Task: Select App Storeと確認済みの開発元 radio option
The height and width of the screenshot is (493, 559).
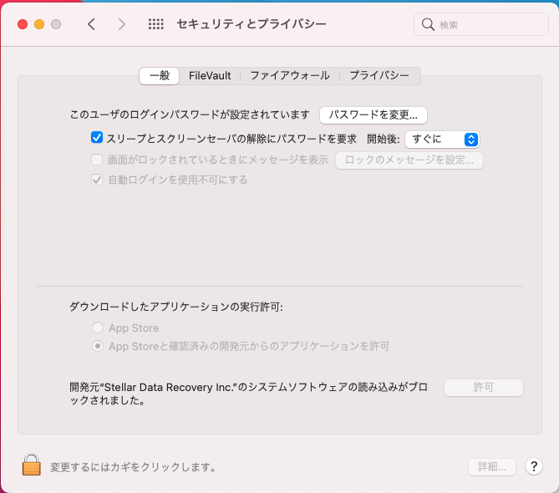Action: (98, 346)
